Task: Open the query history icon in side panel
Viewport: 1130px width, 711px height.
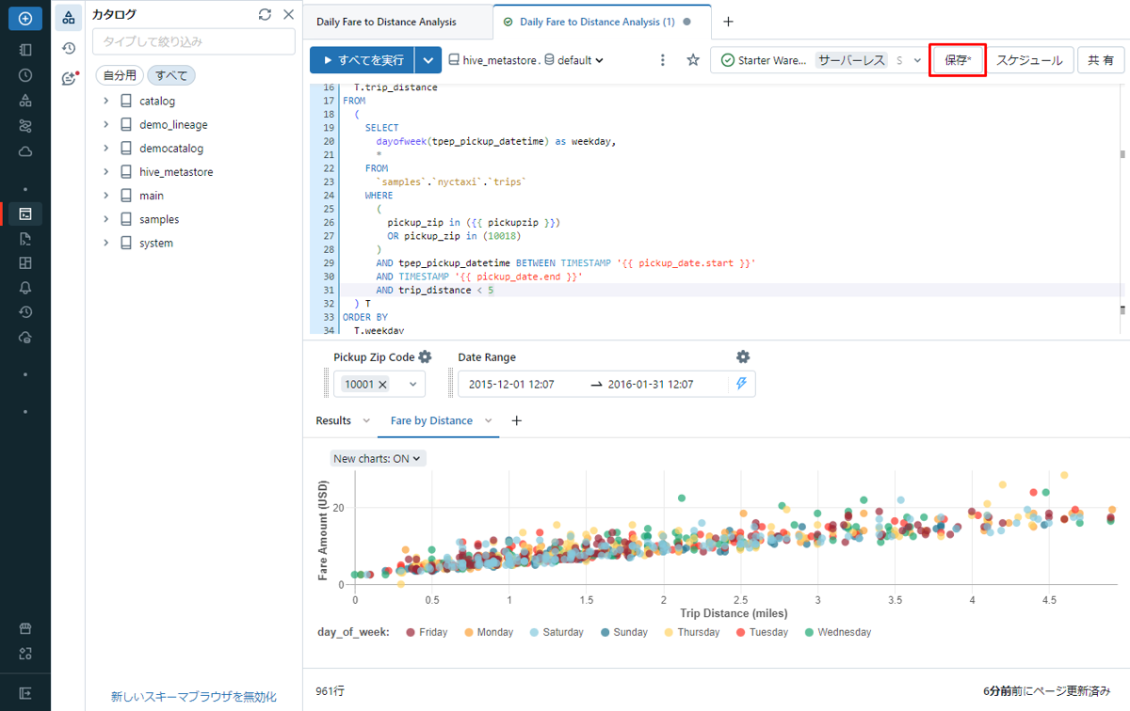Action: pyautogui.click(x=69, y=48)
